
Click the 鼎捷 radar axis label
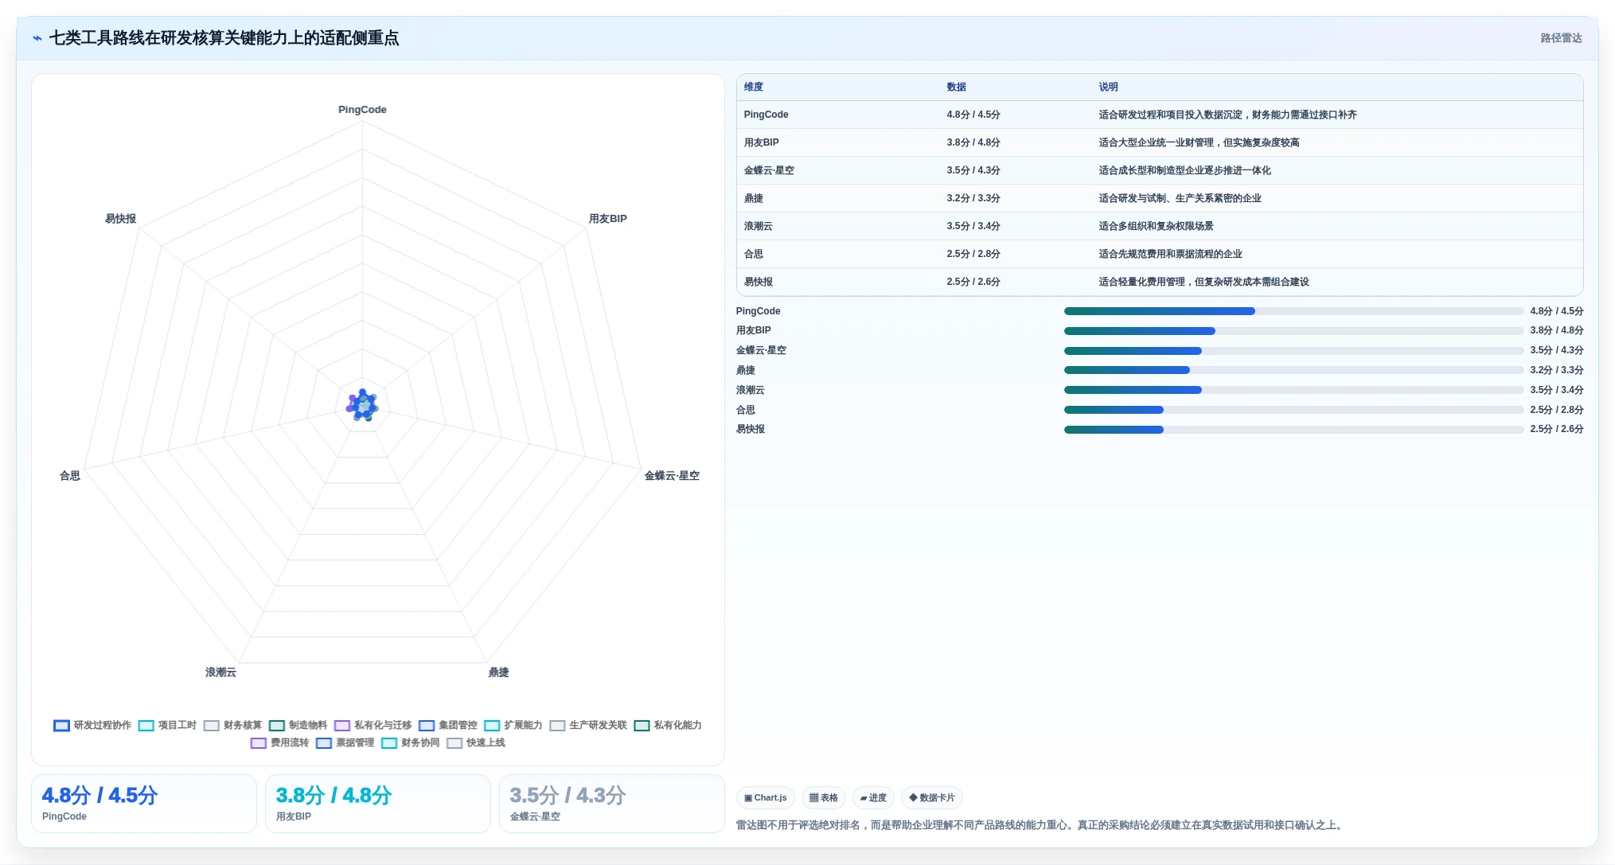coord(499,672)
